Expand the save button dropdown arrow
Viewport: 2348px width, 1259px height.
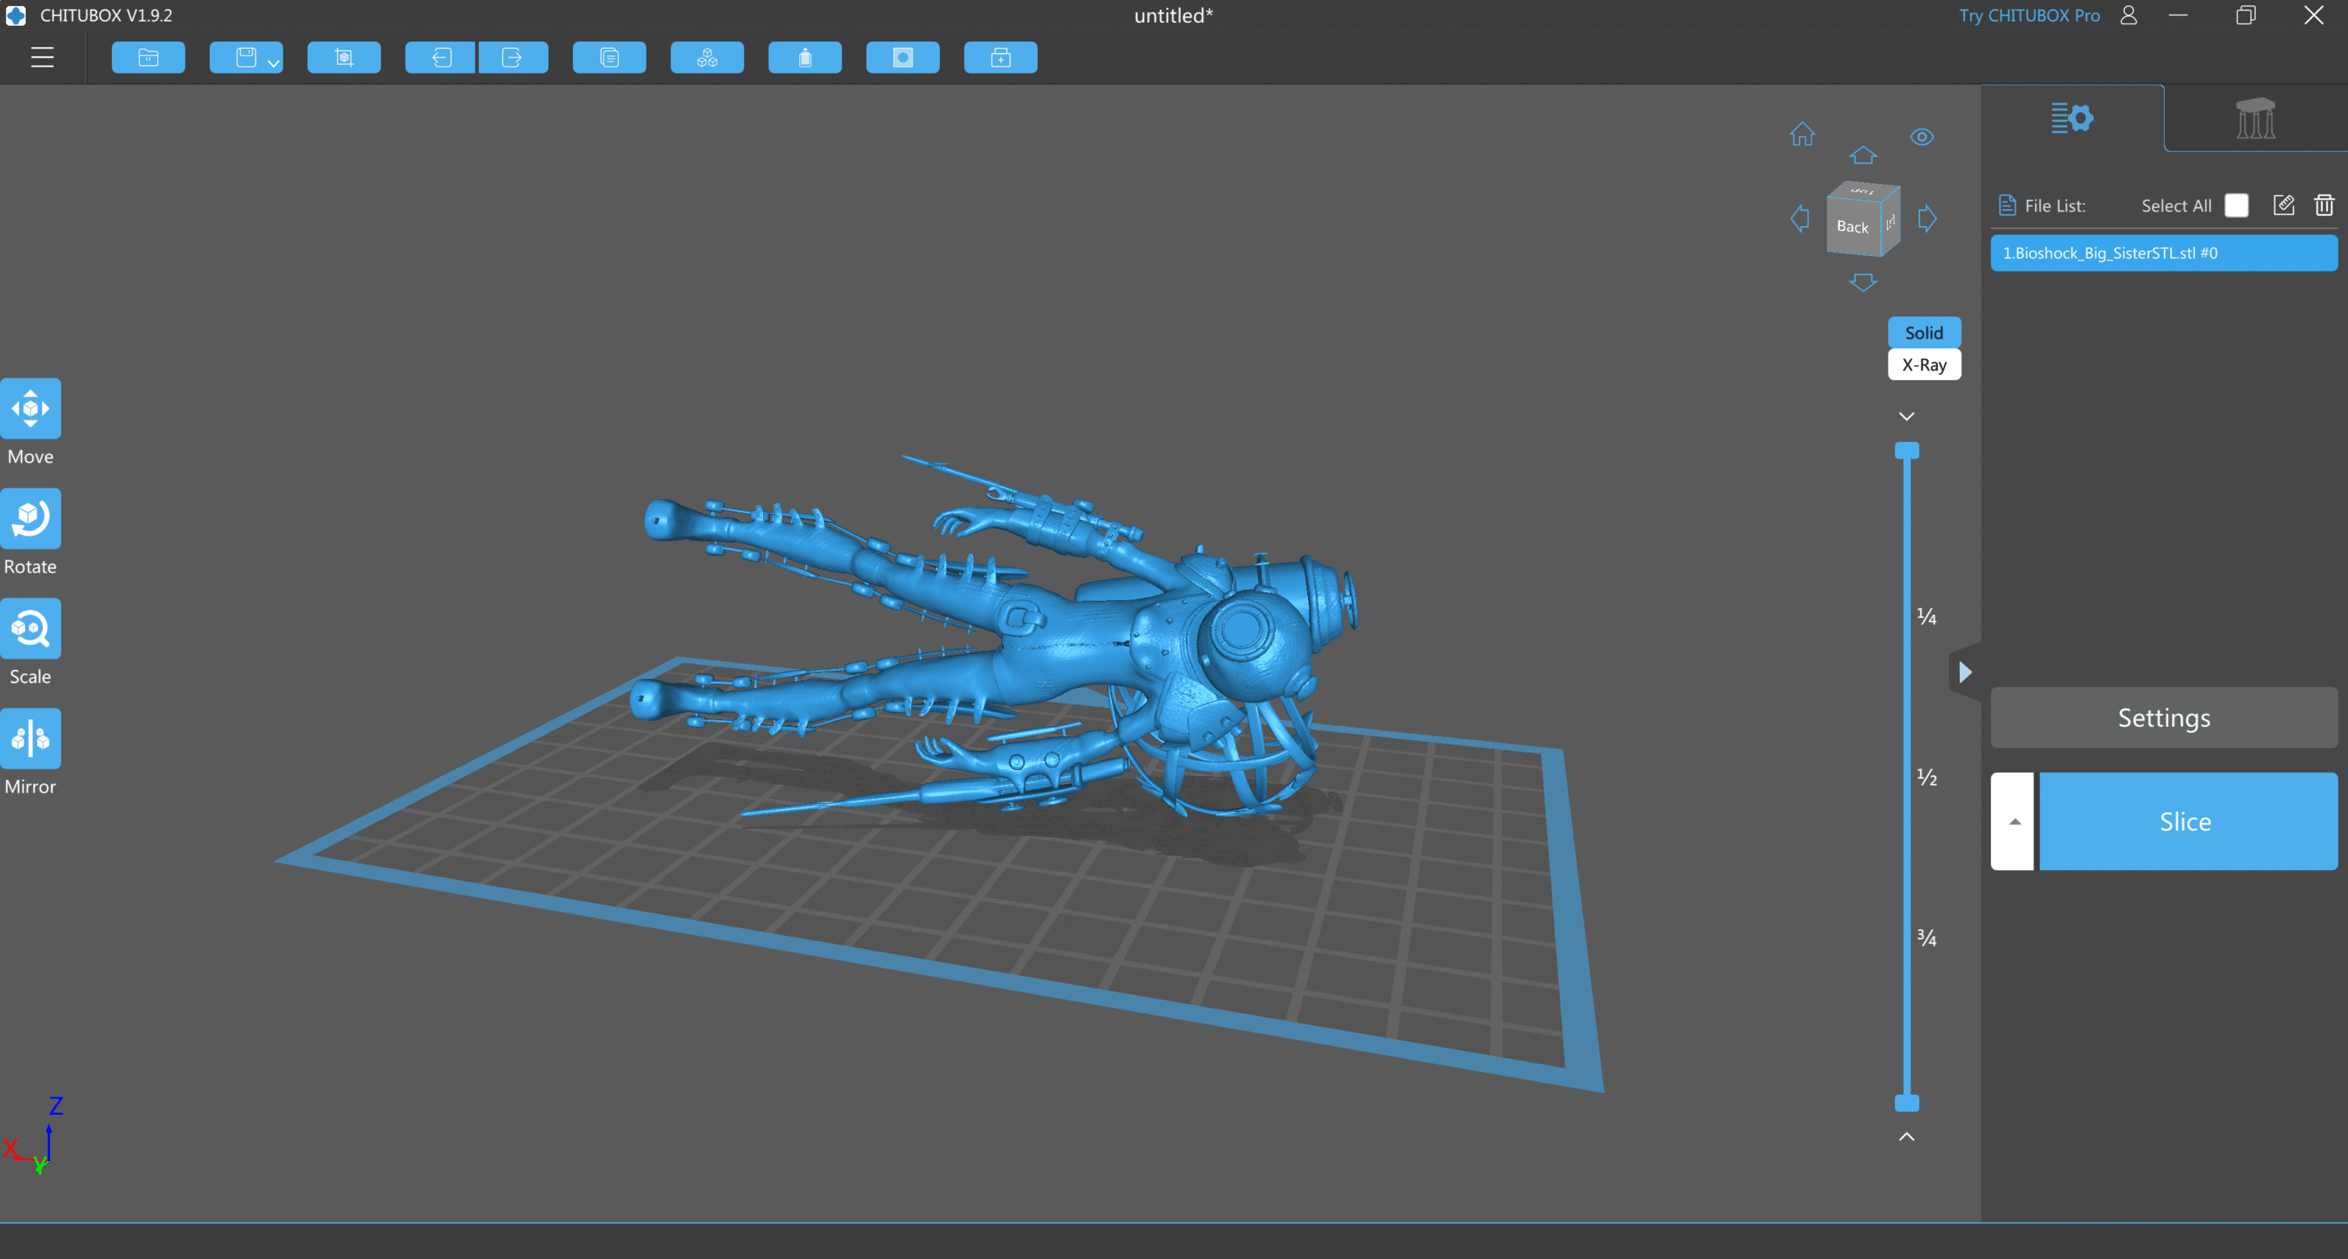pos(273,63)
